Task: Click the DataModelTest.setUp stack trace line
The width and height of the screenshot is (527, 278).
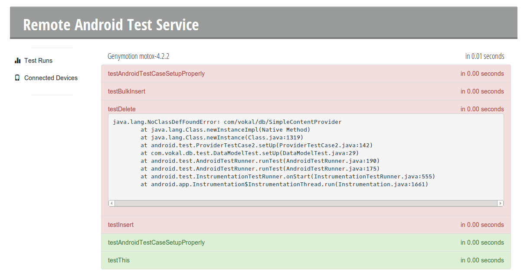Action: point(249,153)
